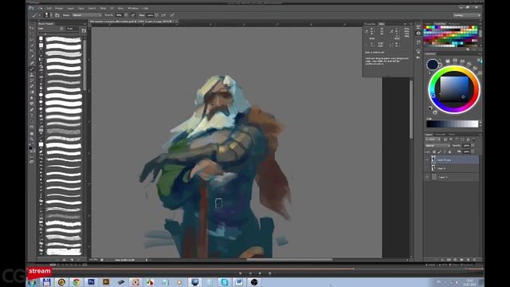Open the brush Mode dropdown
Image resolution: width=510 pixels, height=287 pixels.
tap(87, 15)
